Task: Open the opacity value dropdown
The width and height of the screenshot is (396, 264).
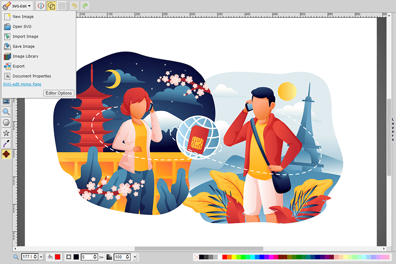Action: [135, 257]
